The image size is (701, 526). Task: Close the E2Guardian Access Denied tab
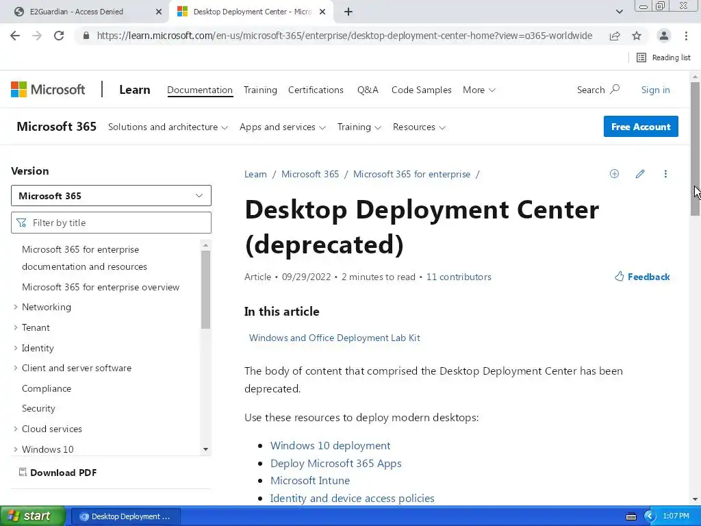click(159, 12)
